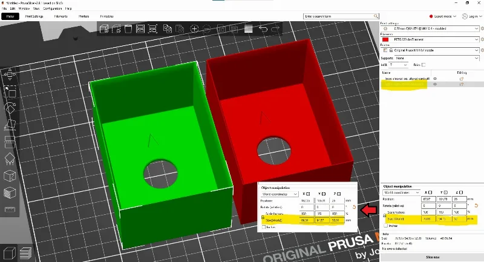Select the Measure ruler tool
This screenshot has width=484, height=262.
(10, 209)
